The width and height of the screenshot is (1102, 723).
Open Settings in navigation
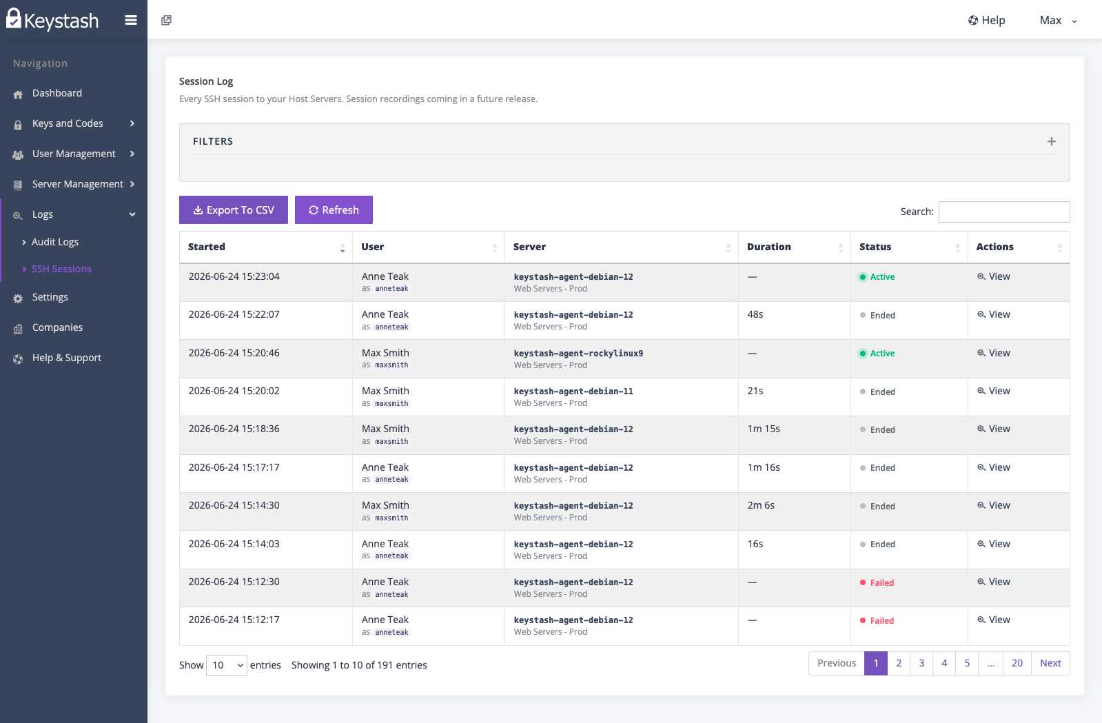point(50,297)
